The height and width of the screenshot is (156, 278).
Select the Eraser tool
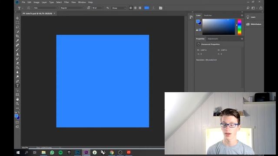pyautogui.click(x=17, y=63)
